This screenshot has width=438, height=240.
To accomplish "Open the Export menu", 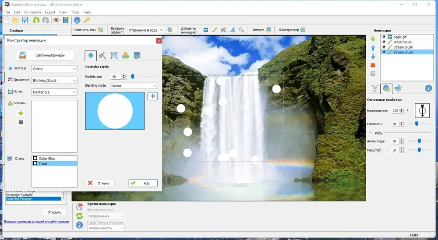I will point(50,12).
